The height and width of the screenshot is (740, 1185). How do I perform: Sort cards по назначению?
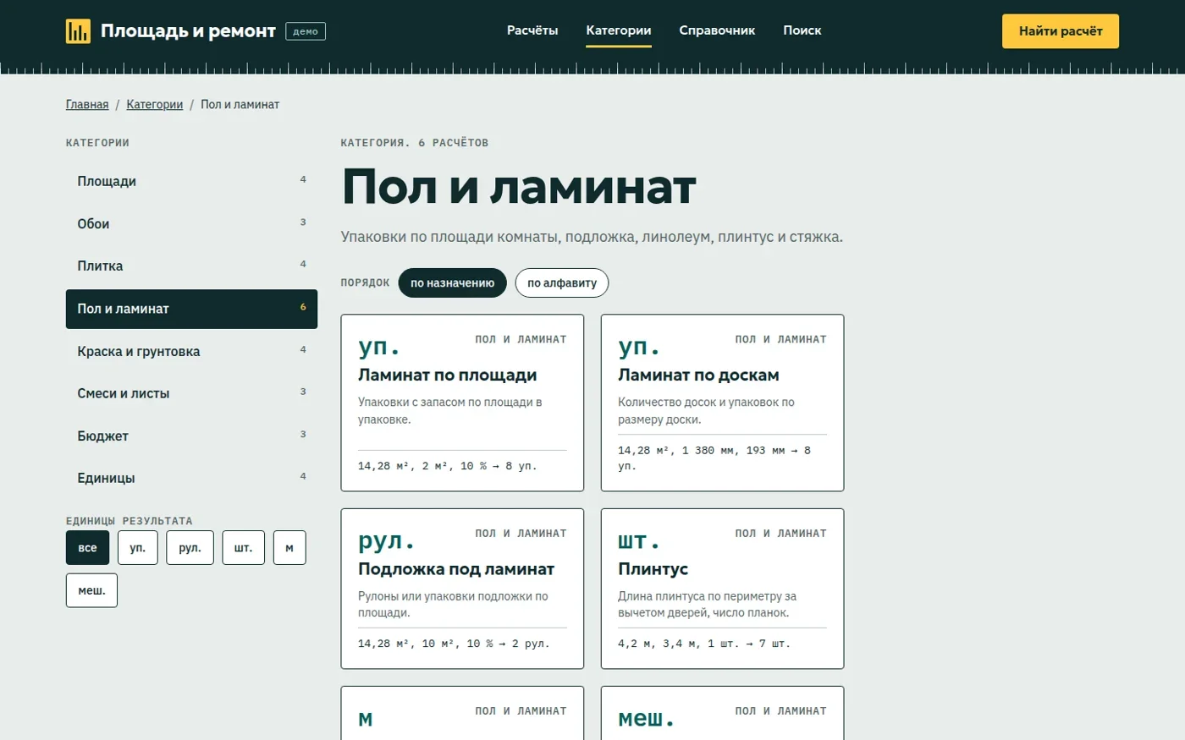click(453, 283)
